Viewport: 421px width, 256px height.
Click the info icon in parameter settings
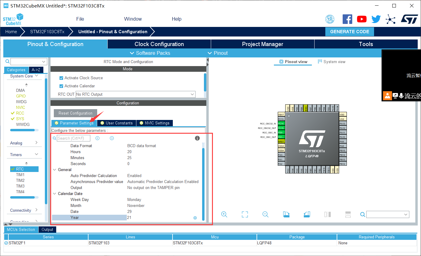[x=197, y=138]
